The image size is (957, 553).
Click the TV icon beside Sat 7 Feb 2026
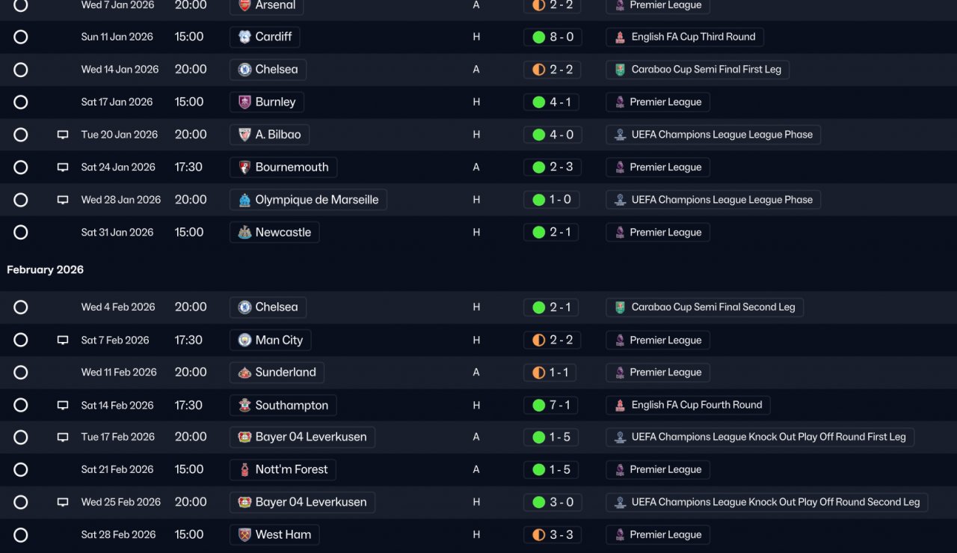pos(63,340)
